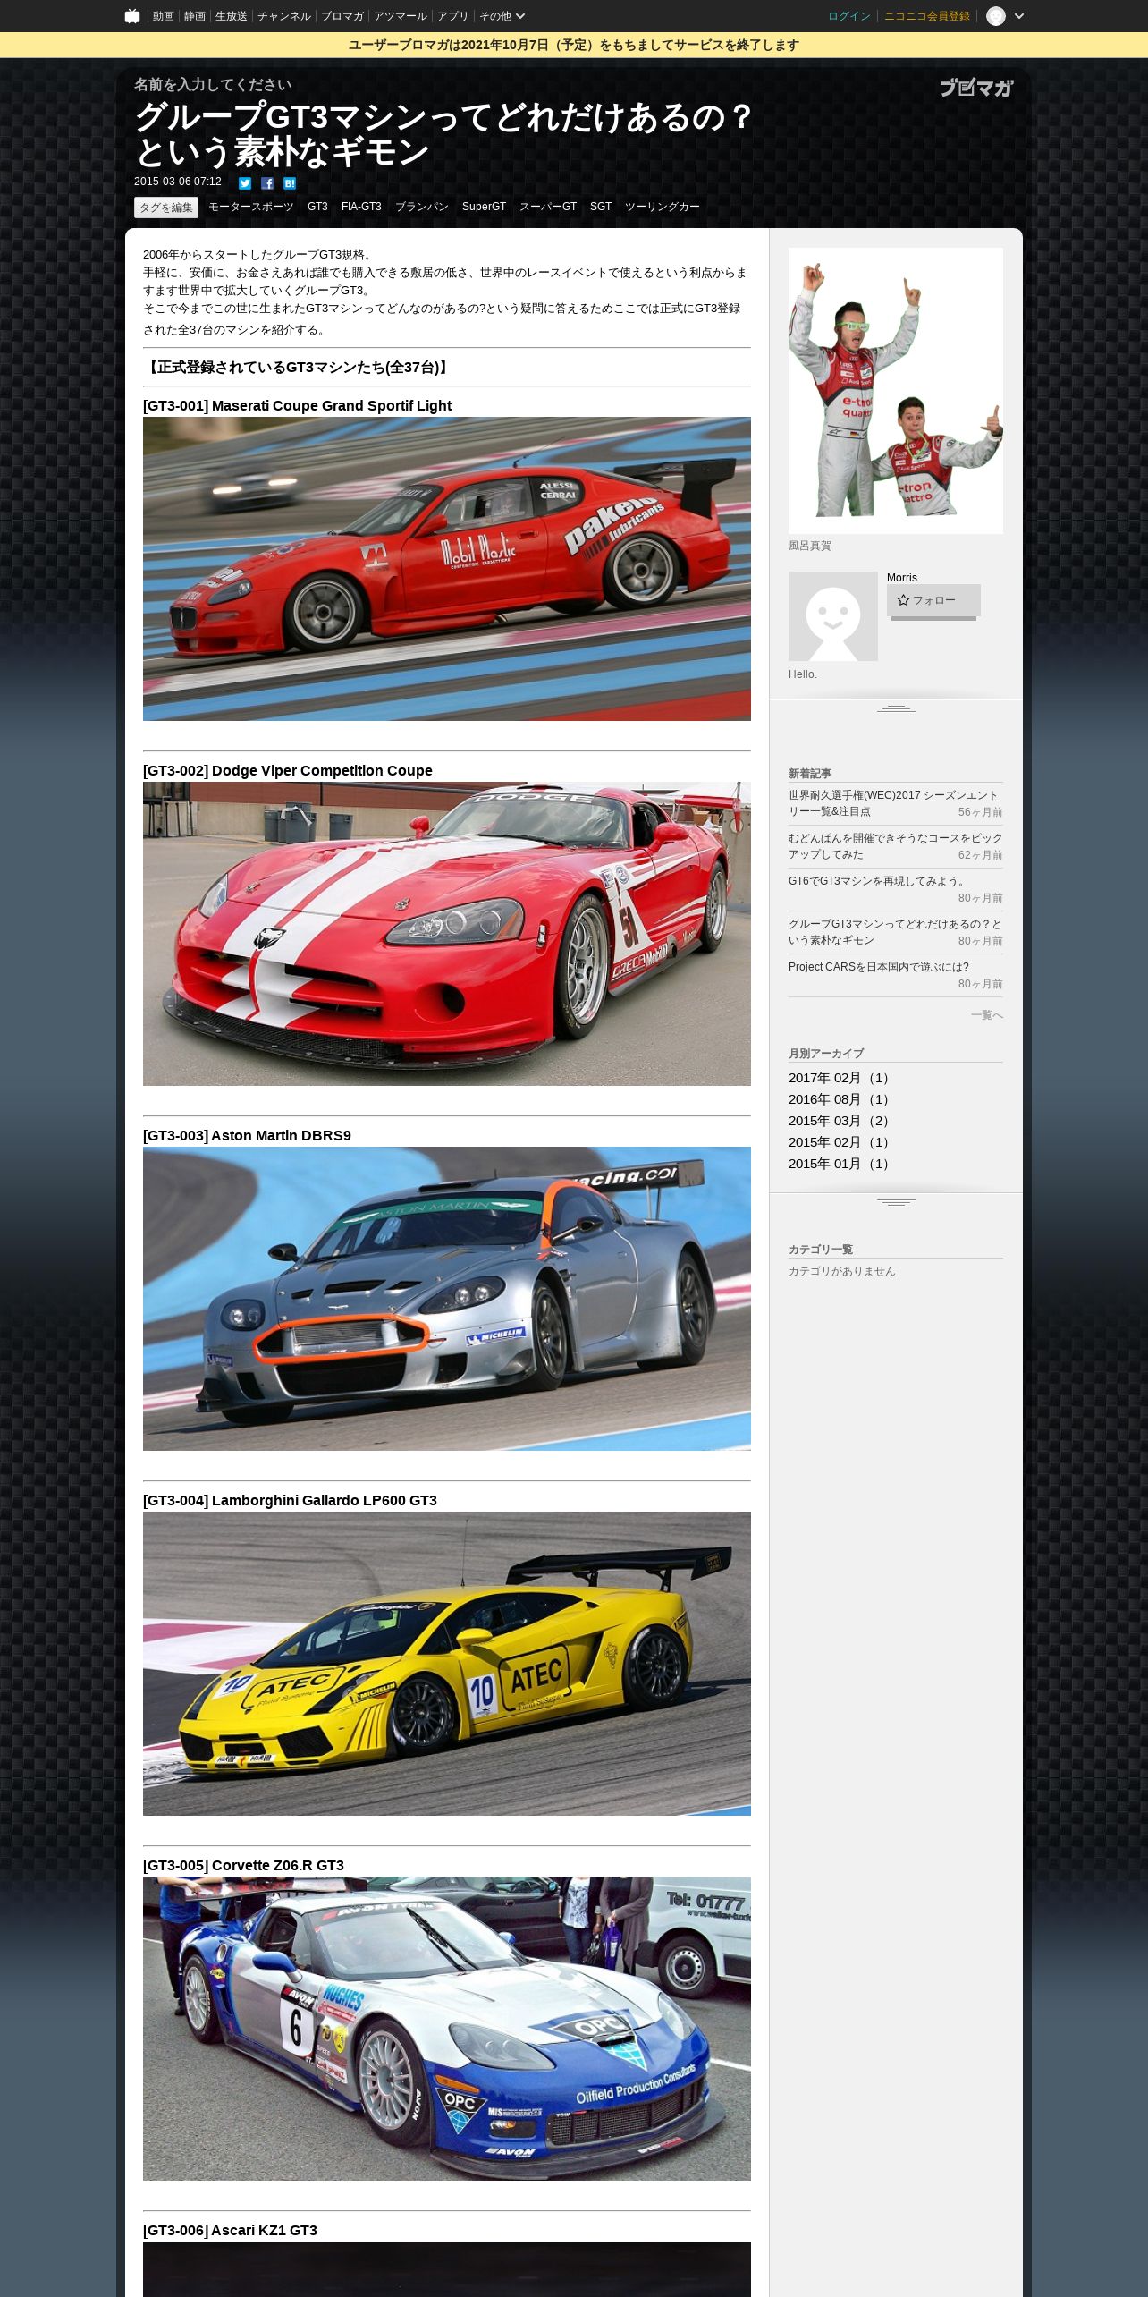Click the 新着記事 section heading
This screenshot has width=1148, height=2297.
click(810, 774)
